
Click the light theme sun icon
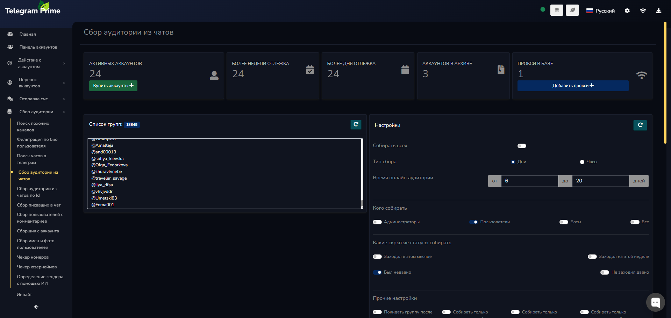click(557, 10)
